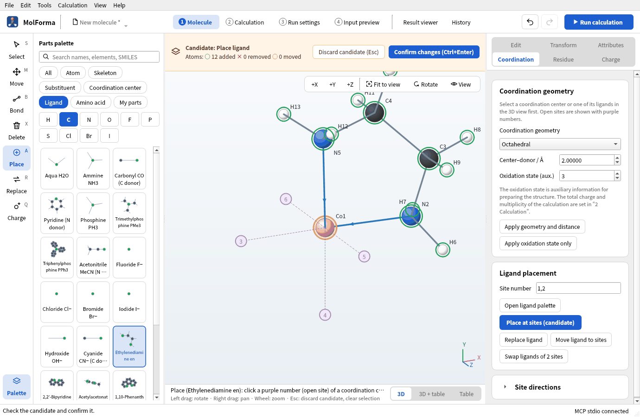Open the New molecule dropdown arrow
Image resolution: width=640 pixels, height=417 pixels.
tap(126, 26)
